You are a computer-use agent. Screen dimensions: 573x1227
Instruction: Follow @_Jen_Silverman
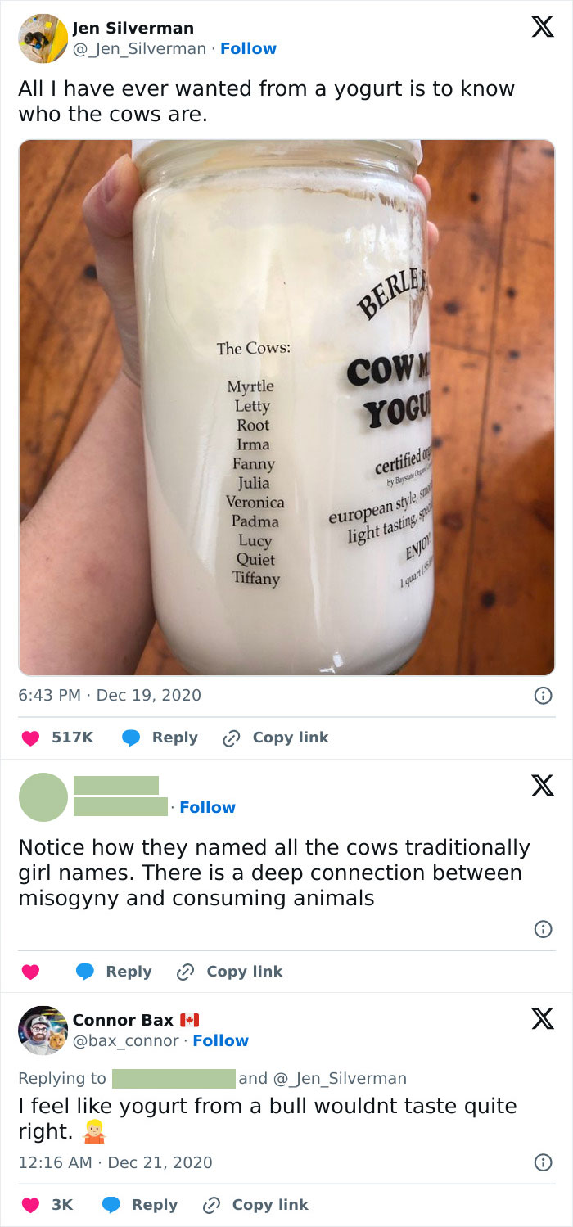(248, 48)
